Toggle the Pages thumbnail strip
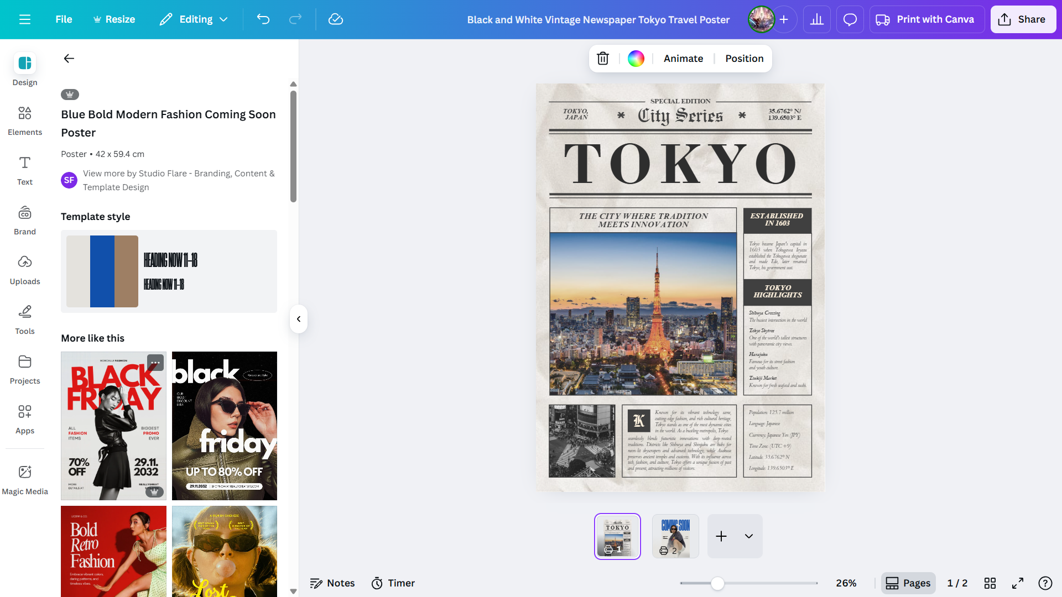This screenshot has width=1062, height=597. (x=908, y=583)
